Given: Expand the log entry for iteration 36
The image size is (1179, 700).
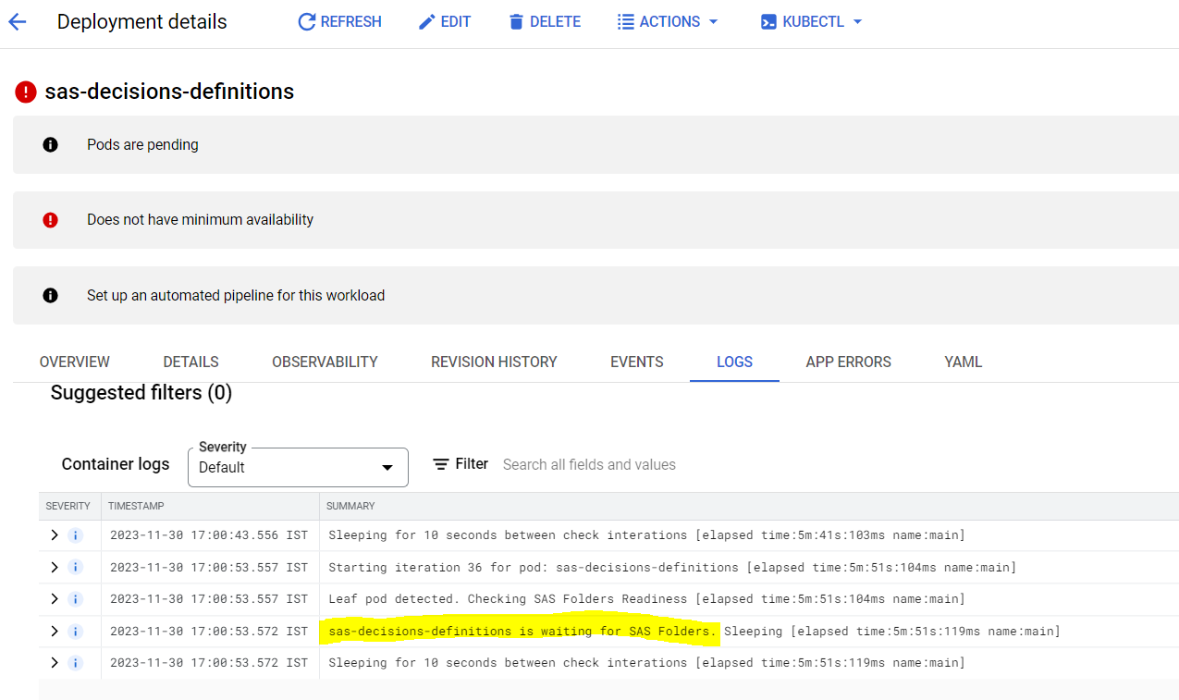Looking at the screenshot, I should coord(56,567).
